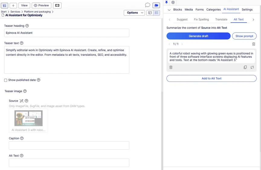Go to previous draft arrow

pyautogui.click(x=169, y=44)
